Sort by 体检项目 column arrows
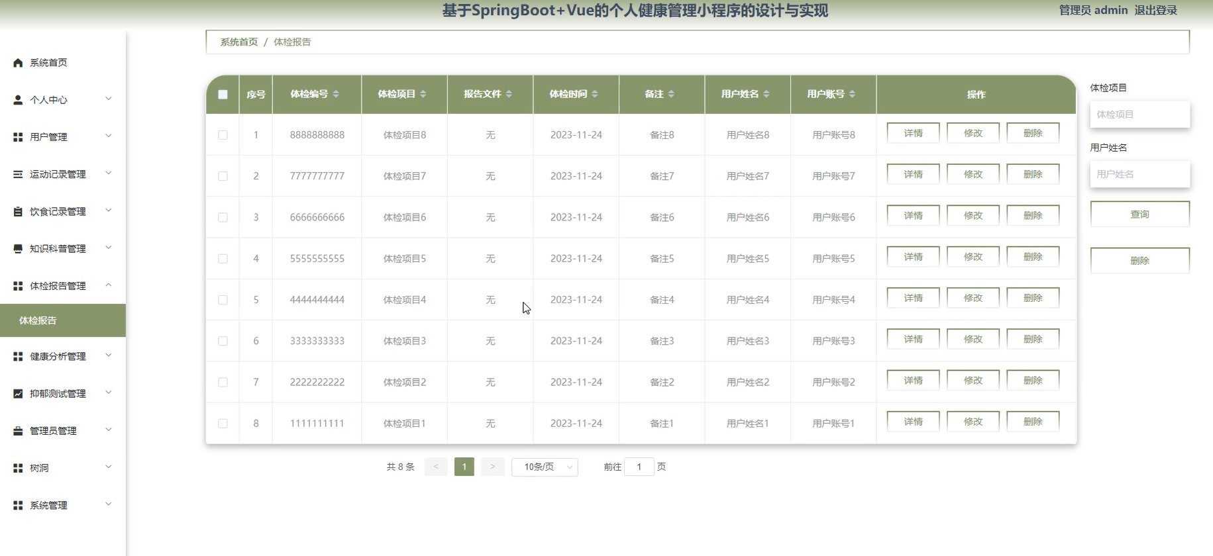 pyautogui.click(x=423, y=94)
